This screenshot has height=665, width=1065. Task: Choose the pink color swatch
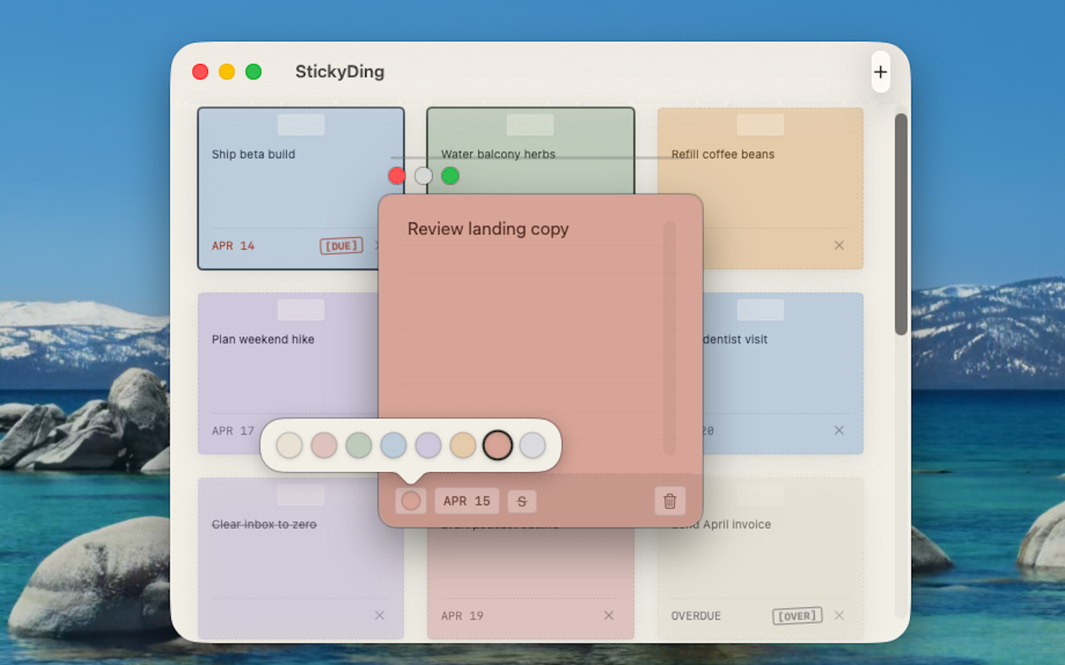324,446
